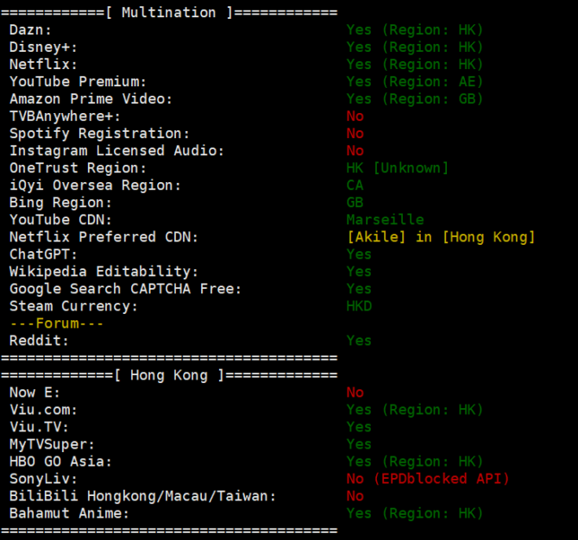Image resolution: width=578 pixels, height=540 pixels.
Task: Click the Multination section header text
Action: (168, 13)
